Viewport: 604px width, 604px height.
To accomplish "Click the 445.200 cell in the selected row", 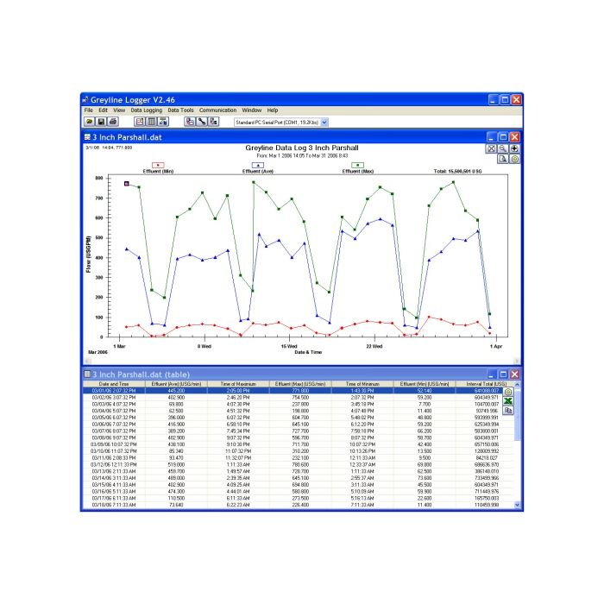I will [x=176, y=391].
